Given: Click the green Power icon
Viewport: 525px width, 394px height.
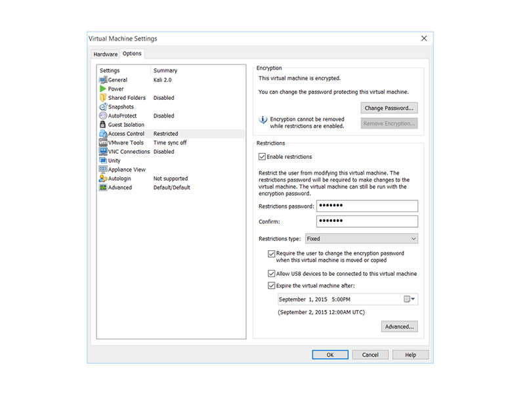Looking at the screenshot, I should 103,89.
